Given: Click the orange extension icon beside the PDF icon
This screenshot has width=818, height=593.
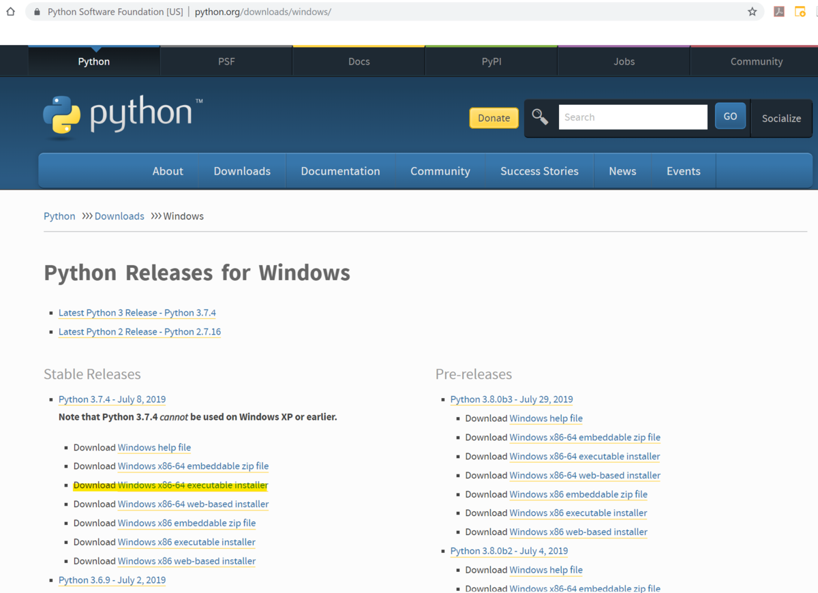Looking at the screenshot, I should point(800,12).
